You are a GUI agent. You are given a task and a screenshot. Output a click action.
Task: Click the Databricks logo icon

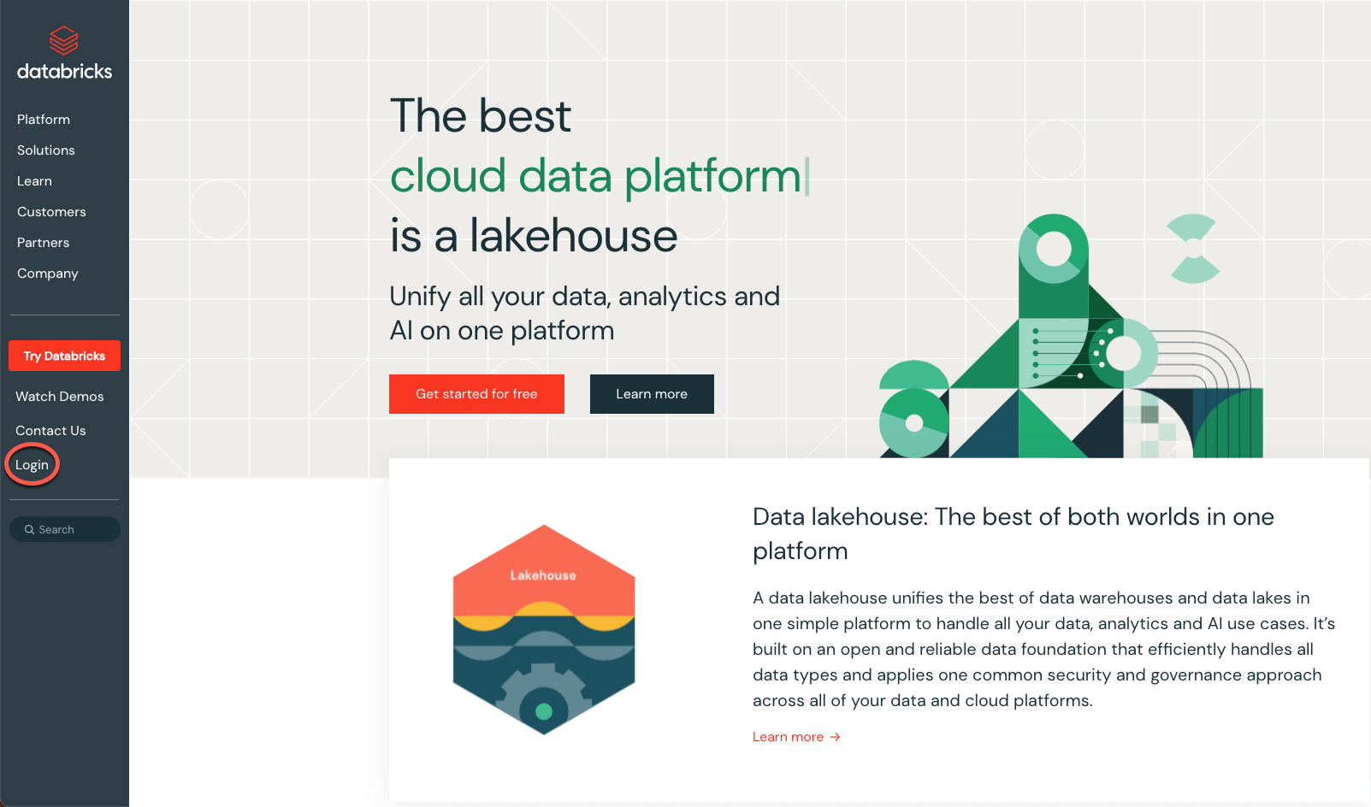tap(63, 38)
